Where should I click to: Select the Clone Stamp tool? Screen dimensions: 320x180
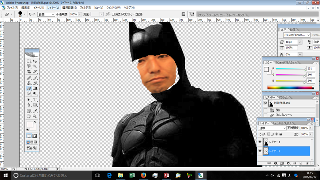coord(29,83)
